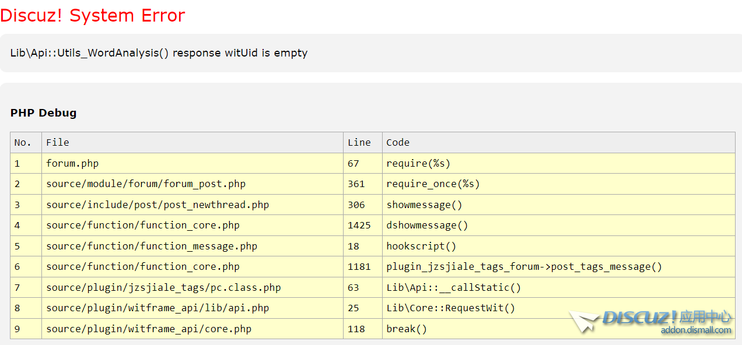Viewport: 742px width, 345px height.
Task: Click the witframe_api/core.php file path
Action: coord(149,329)
